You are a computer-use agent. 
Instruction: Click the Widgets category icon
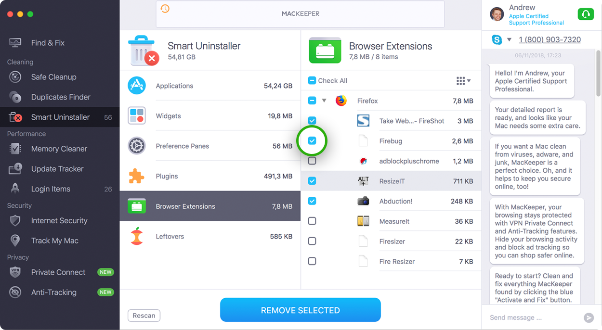[x=137, y=116]
